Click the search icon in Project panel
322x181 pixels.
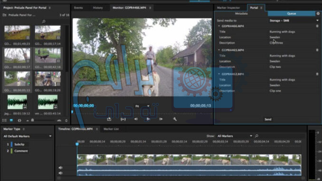point(44,22)
